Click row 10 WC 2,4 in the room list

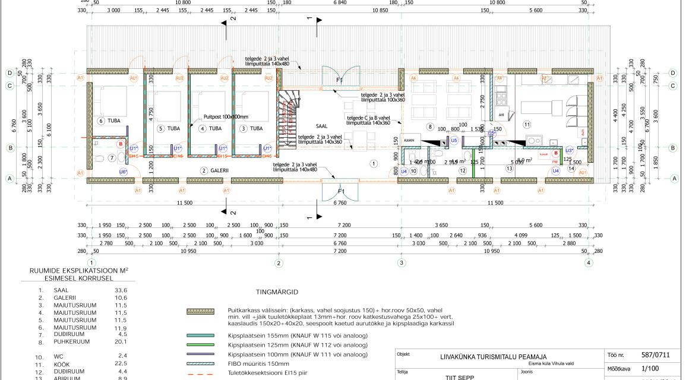click(81, 356)
